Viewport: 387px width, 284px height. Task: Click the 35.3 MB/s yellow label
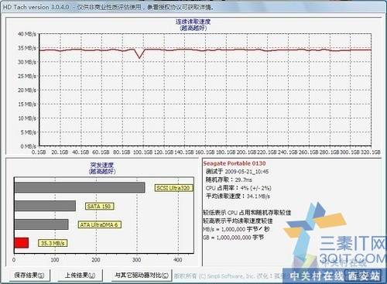pyautogui.click(x=53, y=243)
